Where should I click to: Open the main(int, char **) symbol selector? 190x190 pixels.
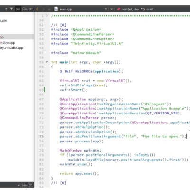point(137,9)
